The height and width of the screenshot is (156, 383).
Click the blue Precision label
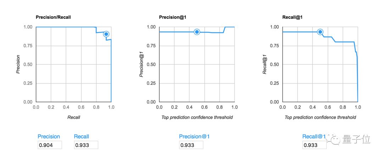(x=49, y=137)
